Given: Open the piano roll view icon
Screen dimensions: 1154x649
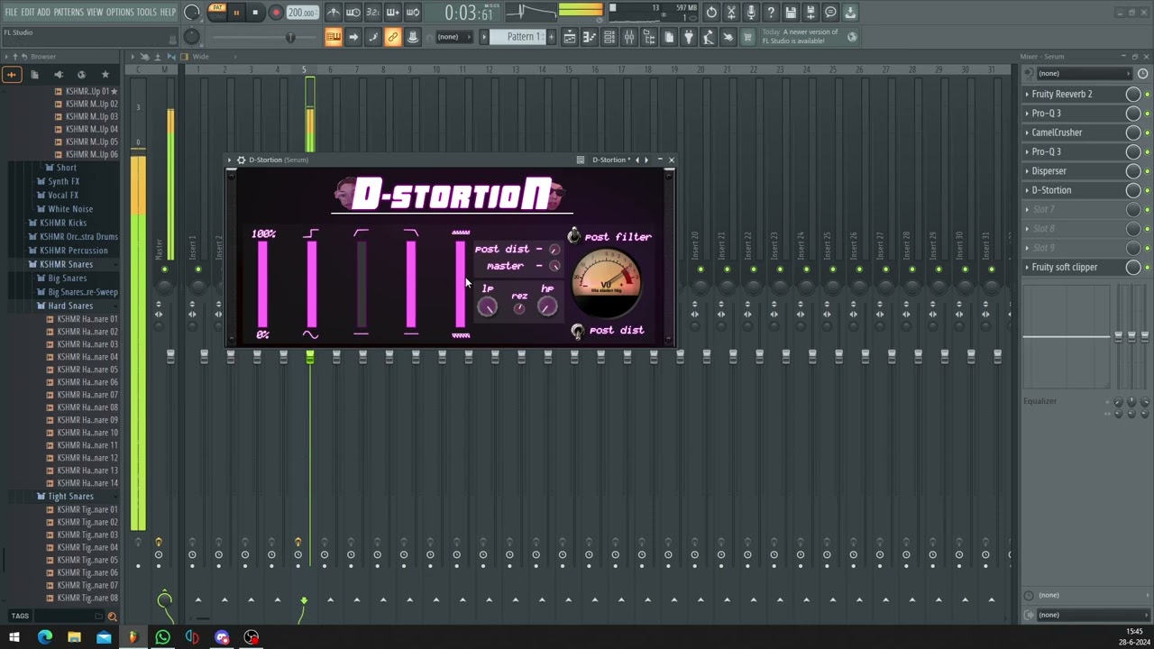Looking at the screenshot, I should (590, 37).
